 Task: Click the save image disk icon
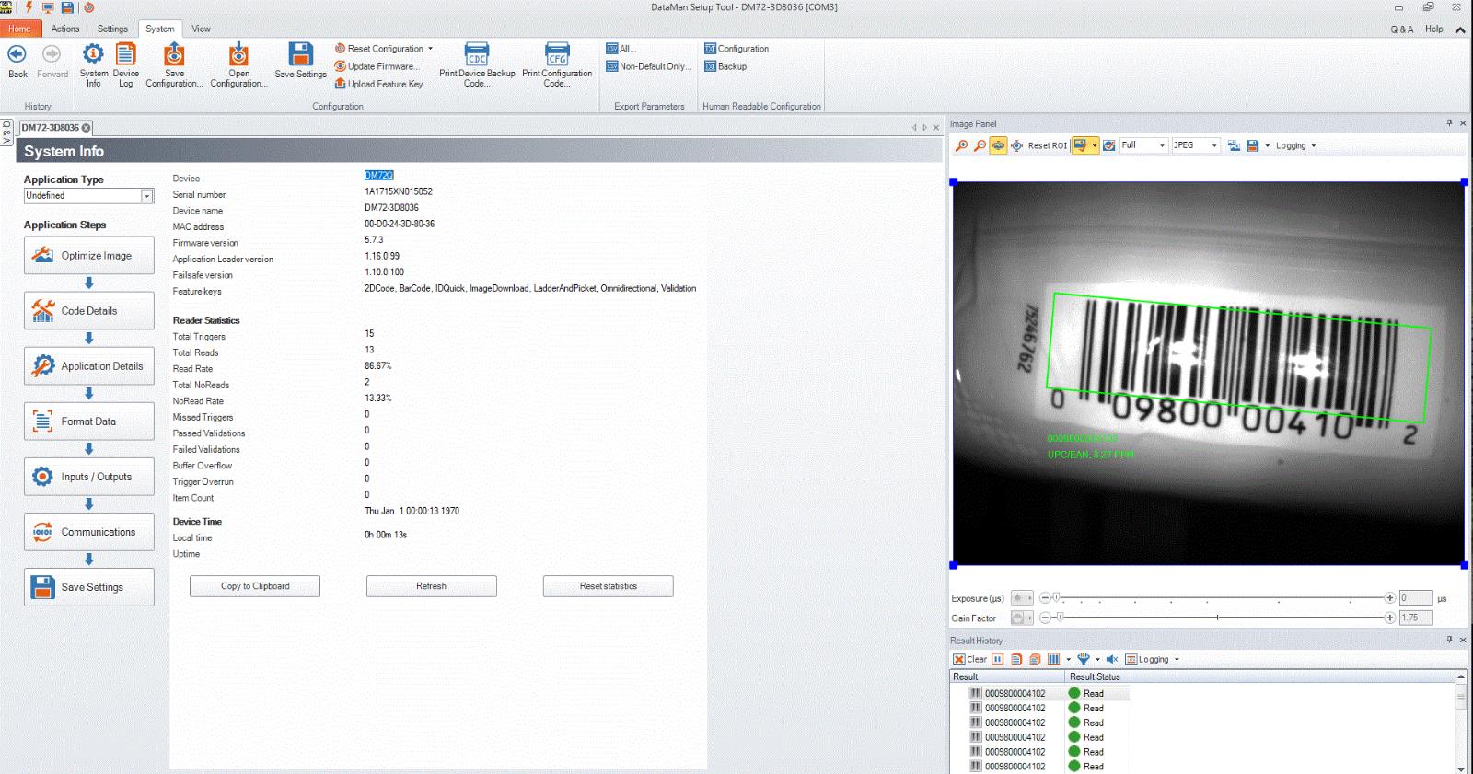1252,145
